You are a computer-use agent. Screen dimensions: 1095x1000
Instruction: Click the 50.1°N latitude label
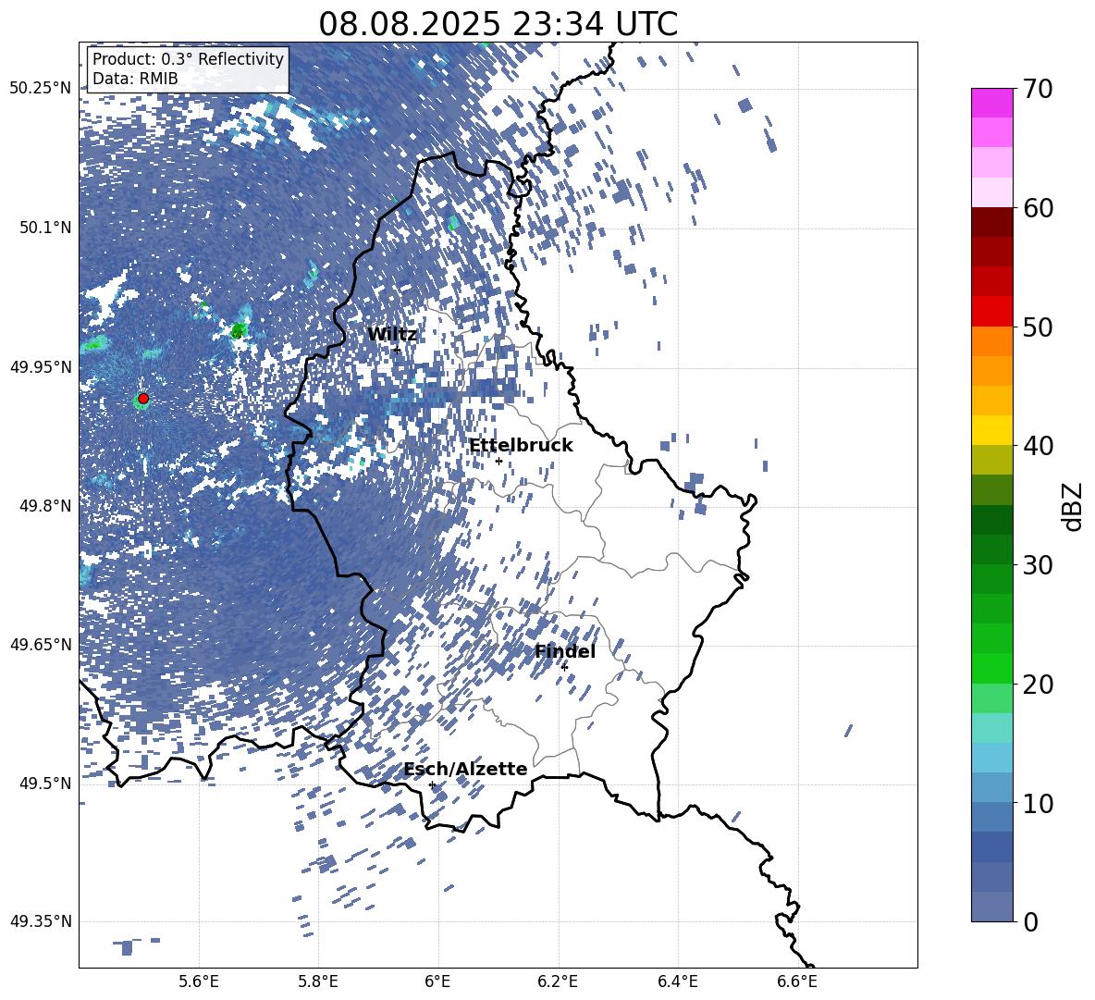[45, 228]
